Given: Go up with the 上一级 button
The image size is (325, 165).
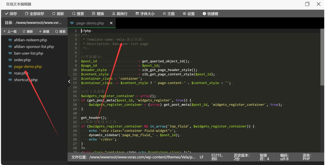Looking at the screenshot, I should (x=10, y=31).
